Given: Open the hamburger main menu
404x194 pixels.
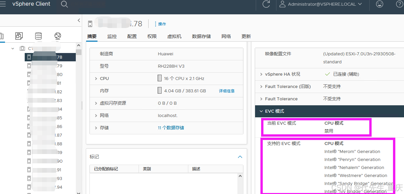Looking at the screenshot, I should (3, 4).
